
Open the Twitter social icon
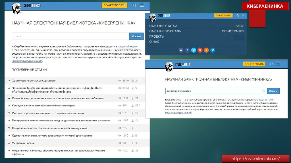pos(194,50)
